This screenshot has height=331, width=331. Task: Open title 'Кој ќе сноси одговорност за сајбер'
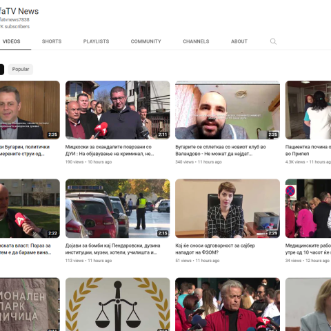[215, 249]
